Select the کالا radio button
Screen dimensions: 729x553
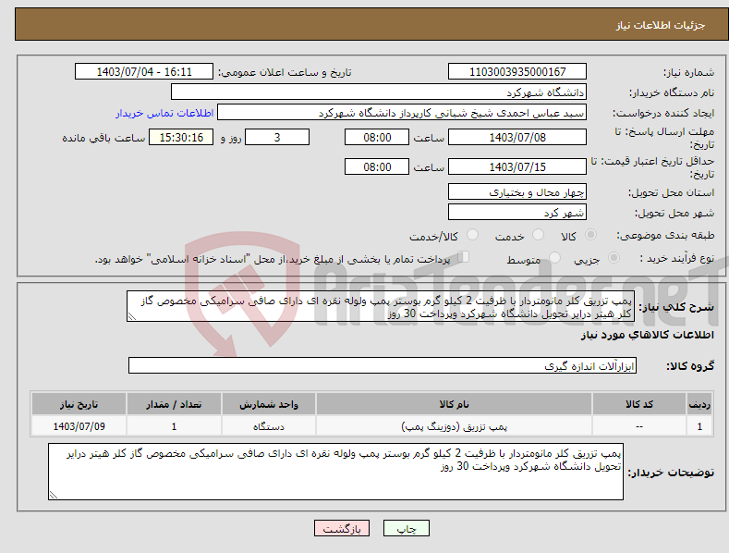pos(590,235)
